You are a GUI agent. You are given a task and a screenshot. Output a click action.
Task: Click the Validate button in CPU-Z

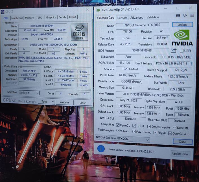tap(64, 102)
